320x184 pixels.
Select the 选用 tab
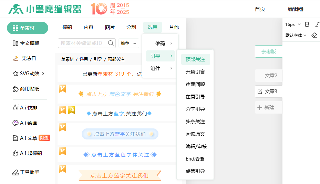[153, 27]
